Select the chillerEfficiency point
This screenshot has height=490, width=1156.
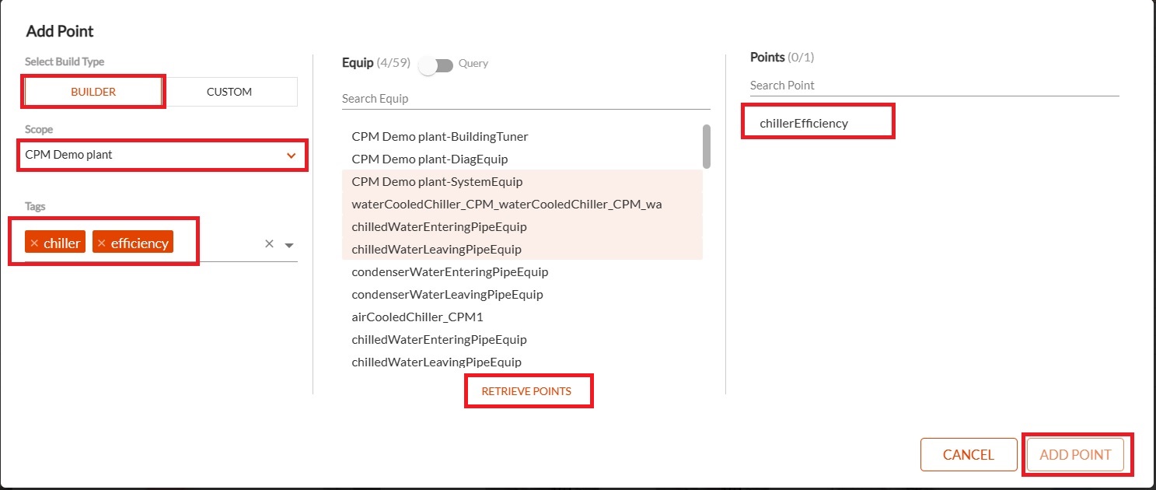804,123
